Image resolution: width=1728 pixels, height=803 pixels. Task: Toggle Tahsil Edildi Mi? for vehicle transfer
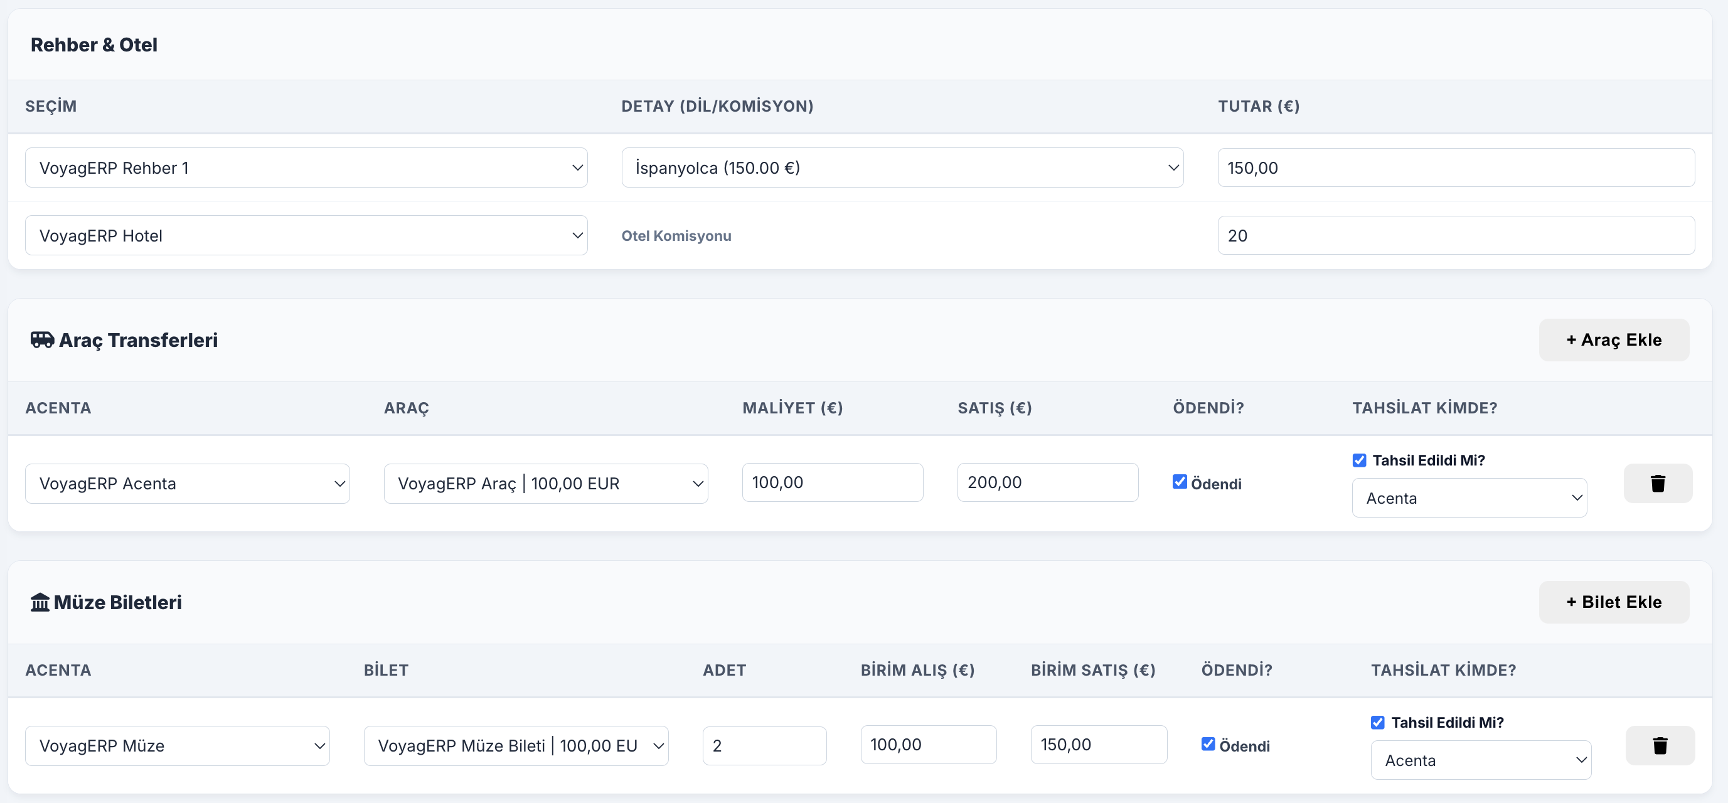click(1359, 460)
